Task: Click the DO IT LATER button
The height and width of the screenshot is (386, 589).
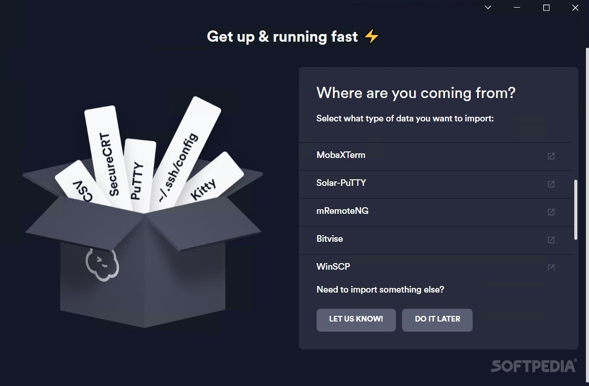Action: click(437, 320)
